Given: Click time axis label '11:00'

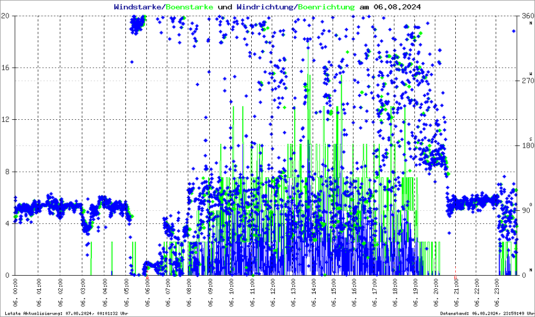Looking at the screenshot, I should click(252, 287).
